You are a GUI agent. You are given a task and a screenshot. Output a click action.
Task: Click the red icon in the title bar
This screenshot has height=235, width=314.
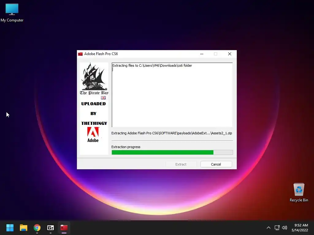[x=80, y=54]
